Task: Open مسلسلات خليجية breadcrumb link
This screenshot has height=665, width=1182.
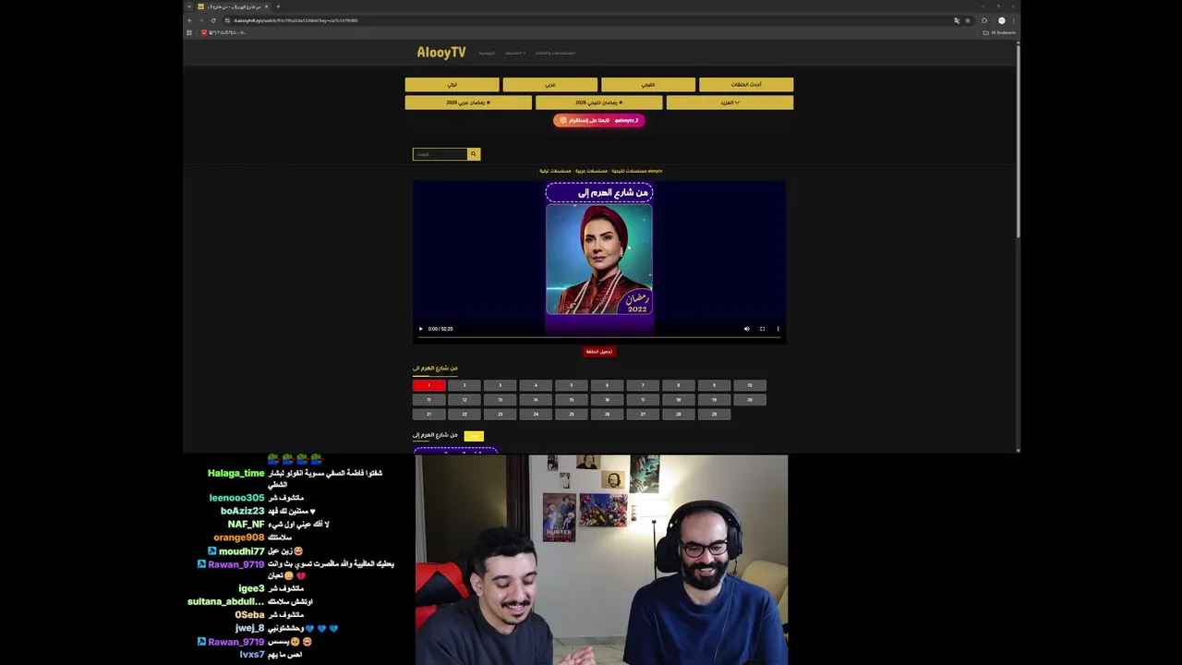Action: 629,171
